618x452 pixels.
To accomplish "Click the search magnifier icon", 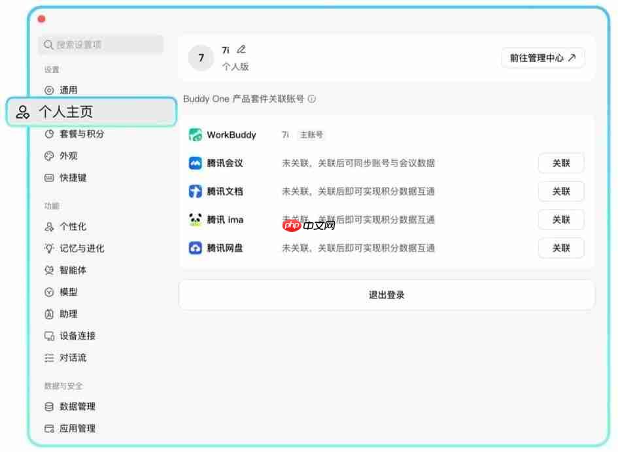I will pyautogui.click(x=48, y=45).
